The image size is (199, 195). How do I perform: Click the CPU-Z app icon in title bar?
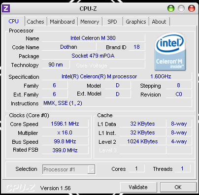click(6, 8)
